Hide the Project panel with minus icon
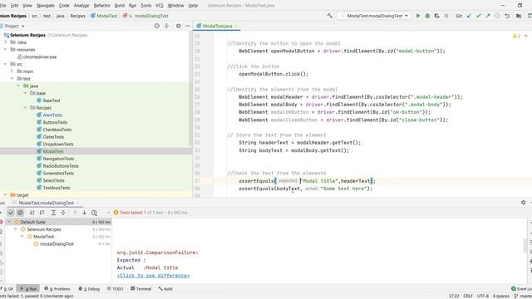This screenshot has width=532, height=299. (x=188, y=26)
